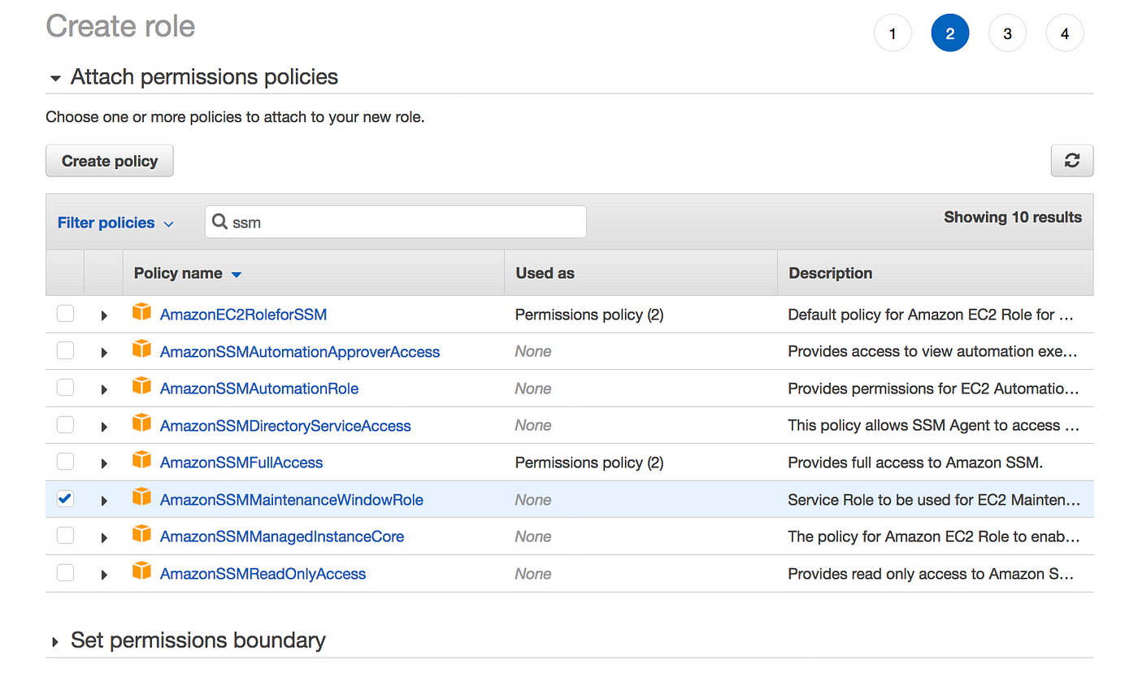The width and height of the screenshot is (1138, 673).
Task: Jump to wizard step 3
Action: (x=1007, y=33)
